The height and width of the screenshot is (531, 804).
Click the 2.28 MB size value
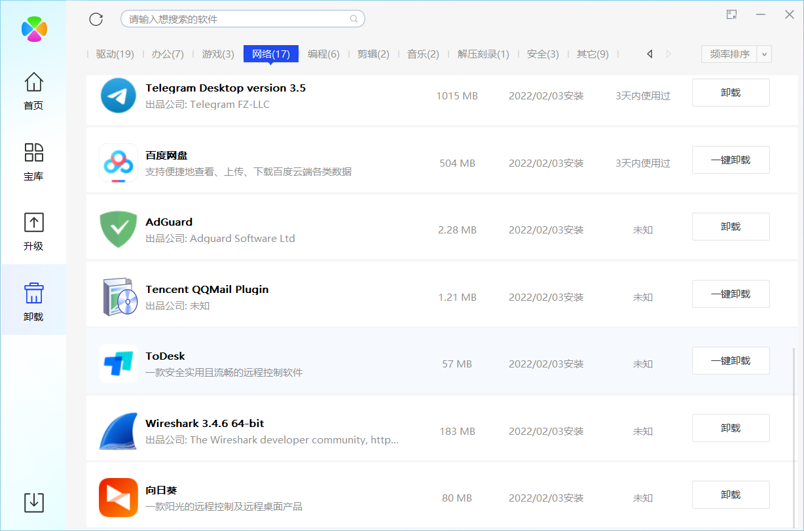[x=457, y=230]
